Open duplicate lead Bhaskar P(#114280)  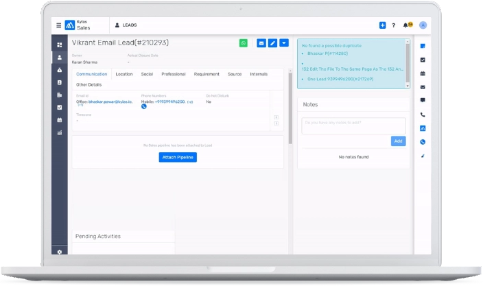327,53
